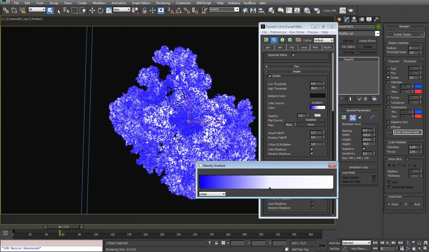Screen dimensions: 429x252
Task: Select the Select and Move tool
Action: point(92,10)
